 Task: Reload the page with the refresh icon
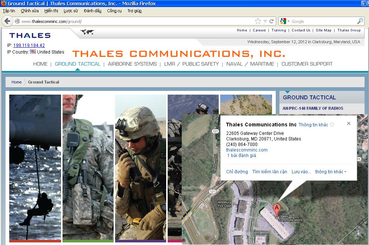(x=271, y=21)
